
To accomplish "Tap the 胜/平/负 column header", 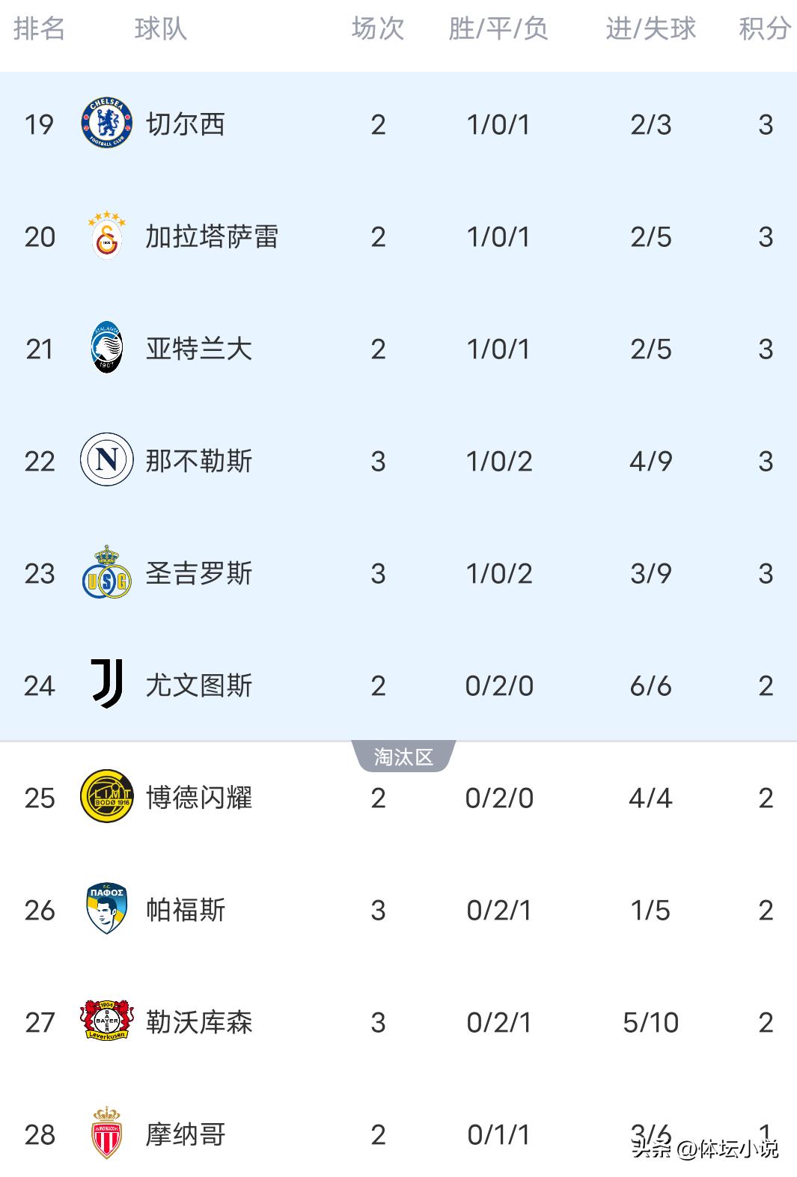I will tap(498, 29).
